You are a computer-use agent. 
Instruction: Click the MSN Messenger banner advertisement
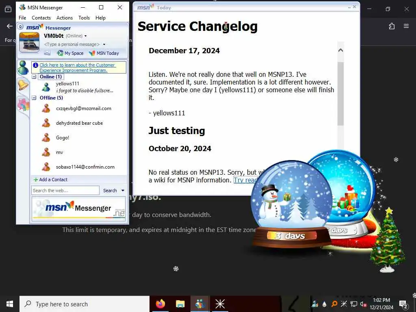(78, 208)
